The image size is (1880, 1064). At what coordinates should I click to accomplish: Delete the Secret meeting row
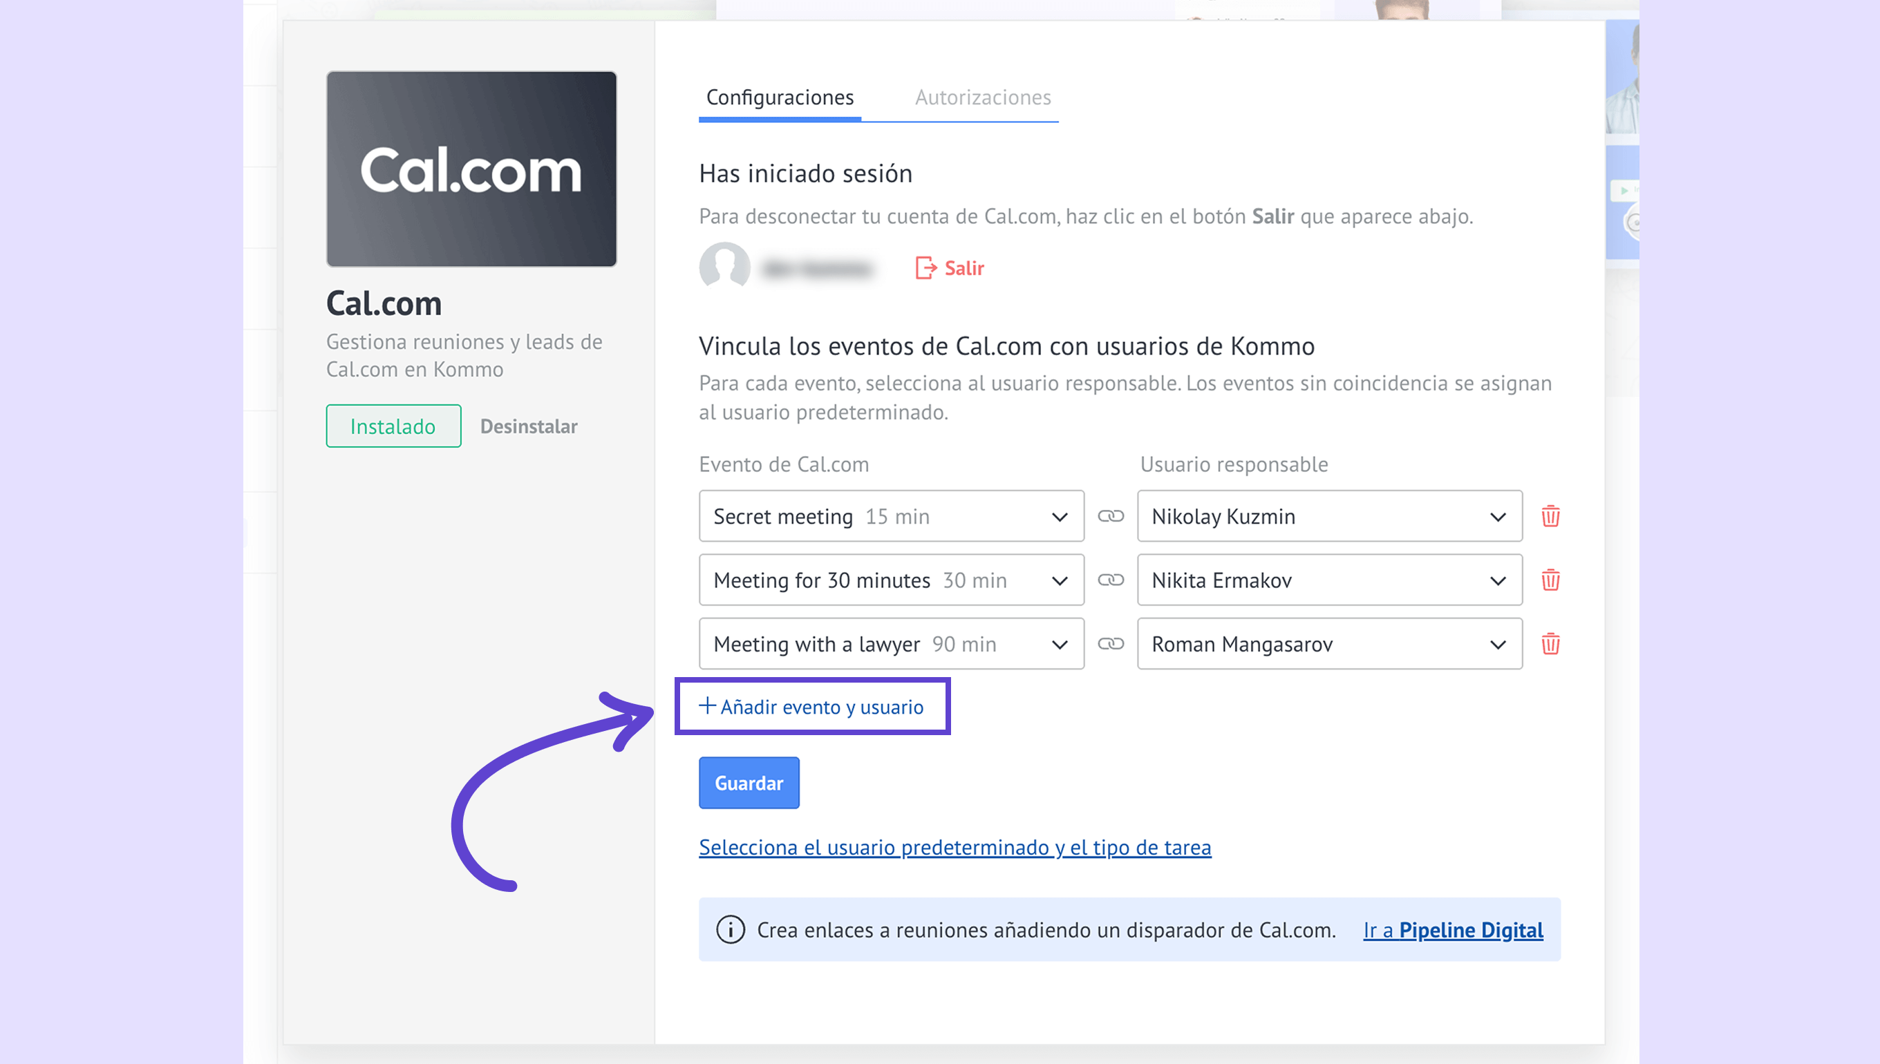pyautogui.click(x=1550, y=516)
